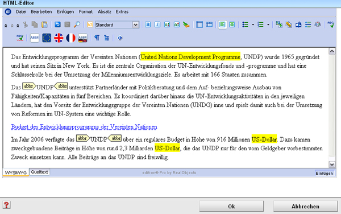The image size is (341, 214).
Task: Click the orange h3 heading icon
Action: click(x=90, y=24)
